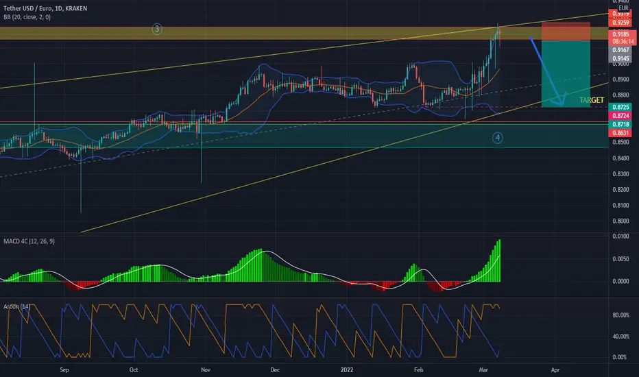This screenshot has height=377, width=639.
Task: Click the 0.00% Aroon axis value
Action: tap(619, 357)
